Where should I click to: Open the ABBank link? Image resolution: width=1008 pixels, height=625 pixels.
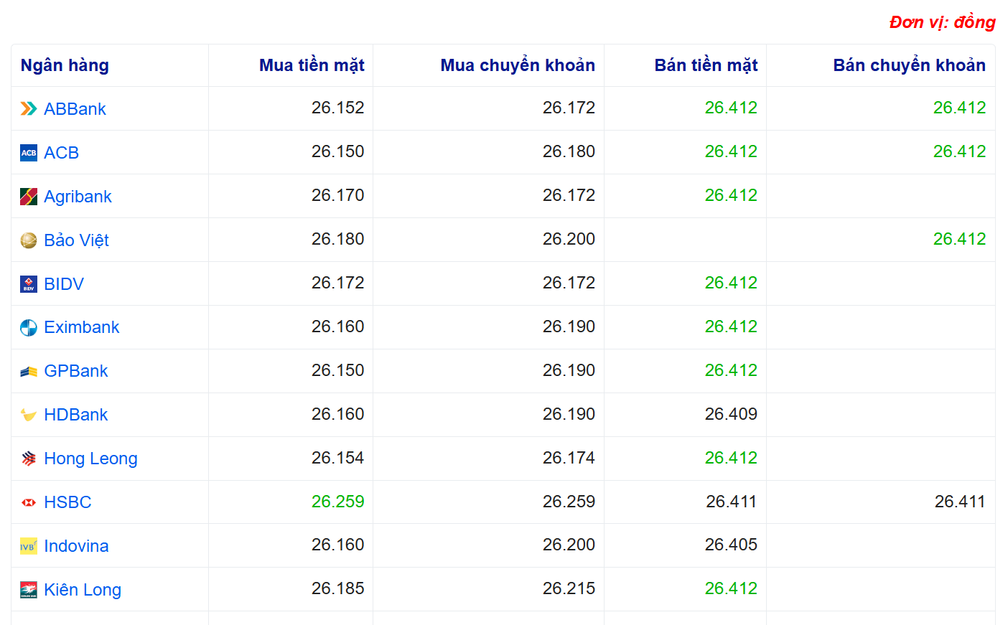pyautogui.click(x=75, y=109)
